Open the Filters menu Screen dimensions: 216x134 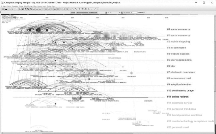click(x=35, y=6)
